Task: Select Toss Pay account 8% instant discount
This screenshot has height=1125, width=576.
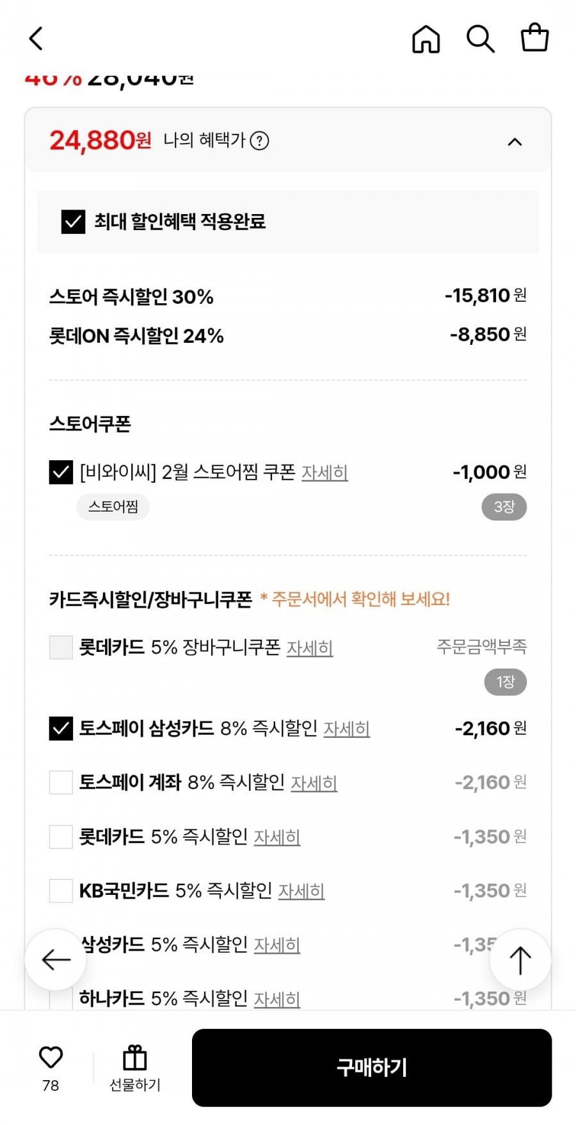Action: (x=61, y=783)
